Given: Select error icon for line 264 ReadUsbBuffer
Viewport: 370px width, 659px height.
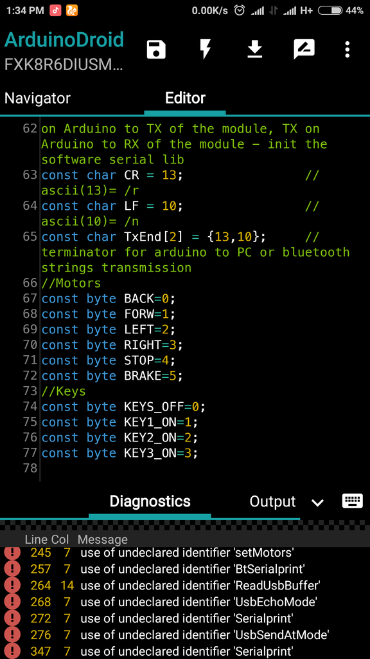Looking at the screenshot, I should click(12, 586).
